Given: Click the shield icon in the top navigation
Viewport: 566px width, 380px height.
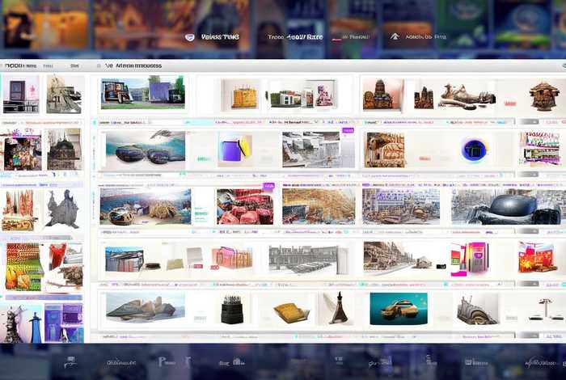Looking at the screenshot, I should [189, 36].
